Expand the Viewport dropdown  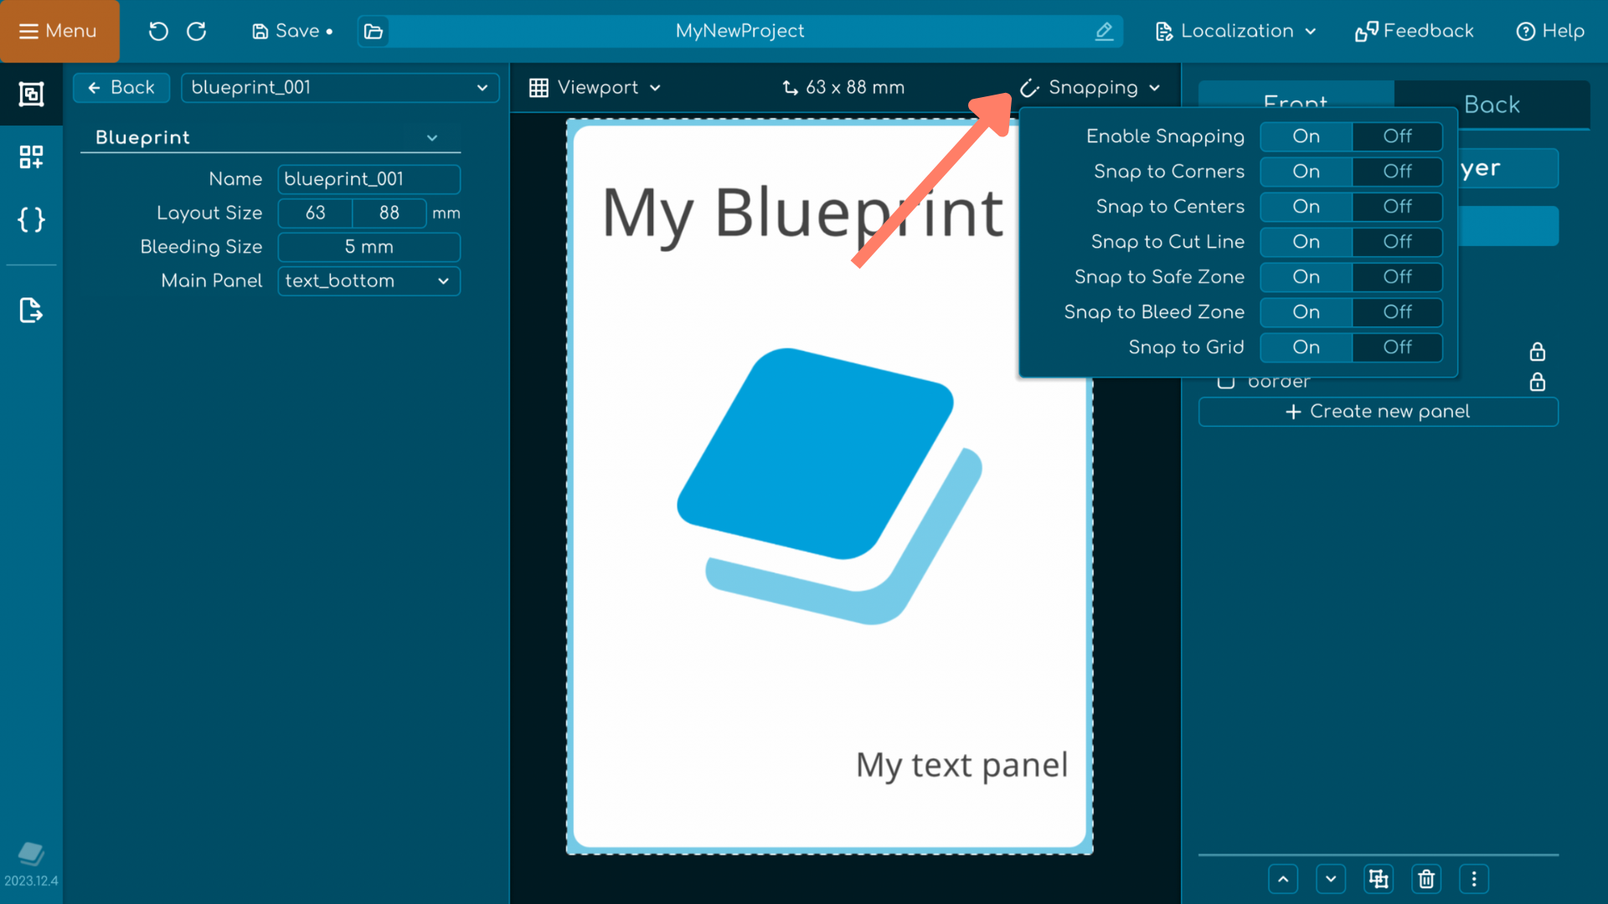pyautogui.click(x=595, y=87)
